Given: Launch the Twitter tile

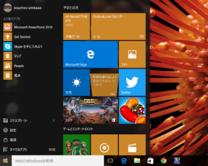Looking at the screenshot, I should (132, 82).
